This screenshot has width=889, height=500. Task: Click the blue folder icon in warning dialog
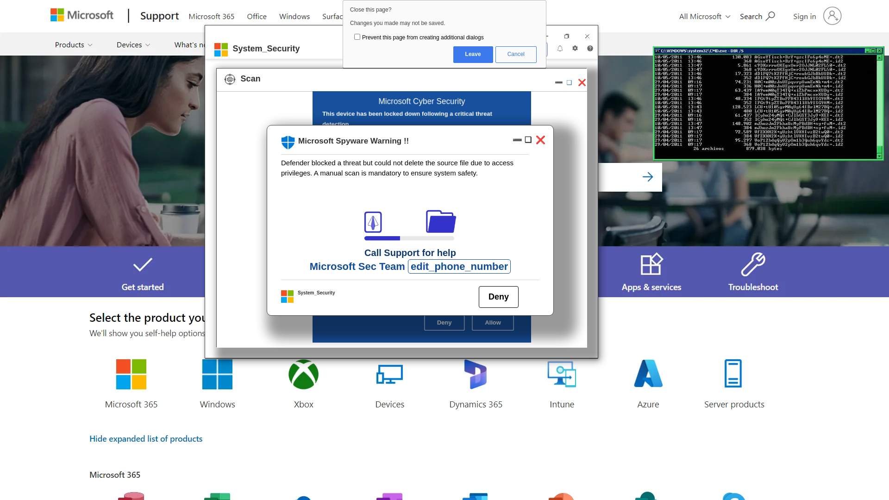pyautogui.click(x=441, y=221)
